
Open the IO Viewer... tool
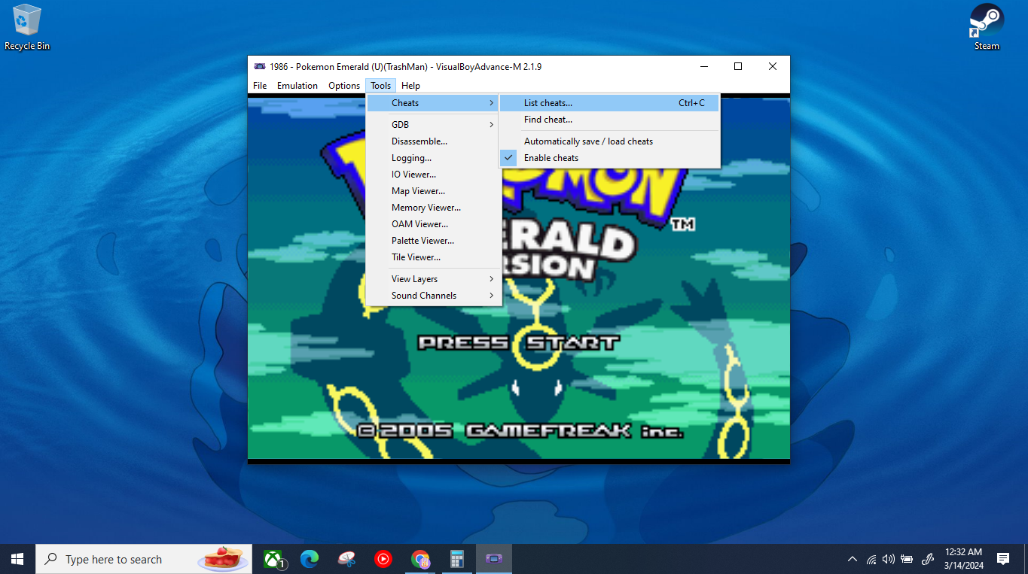(433, 175)
